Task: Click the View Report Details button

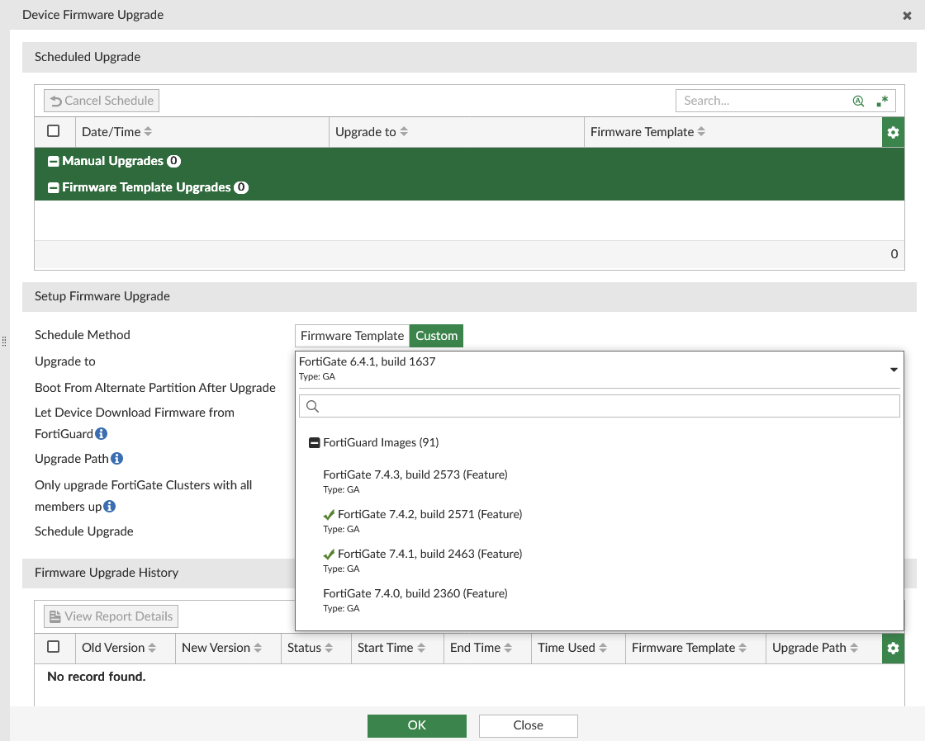Action: (110, 616)
